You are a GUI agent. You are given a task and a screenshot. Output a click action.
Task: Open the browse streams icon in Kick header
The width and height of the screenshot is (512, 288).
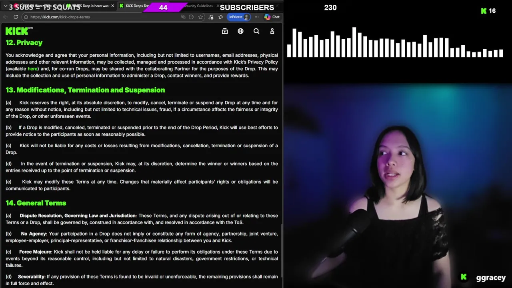pos(225,31)
